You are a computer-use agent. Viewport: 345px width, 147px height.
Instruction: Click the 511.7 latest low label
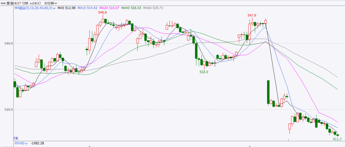(x=337, y=139)
